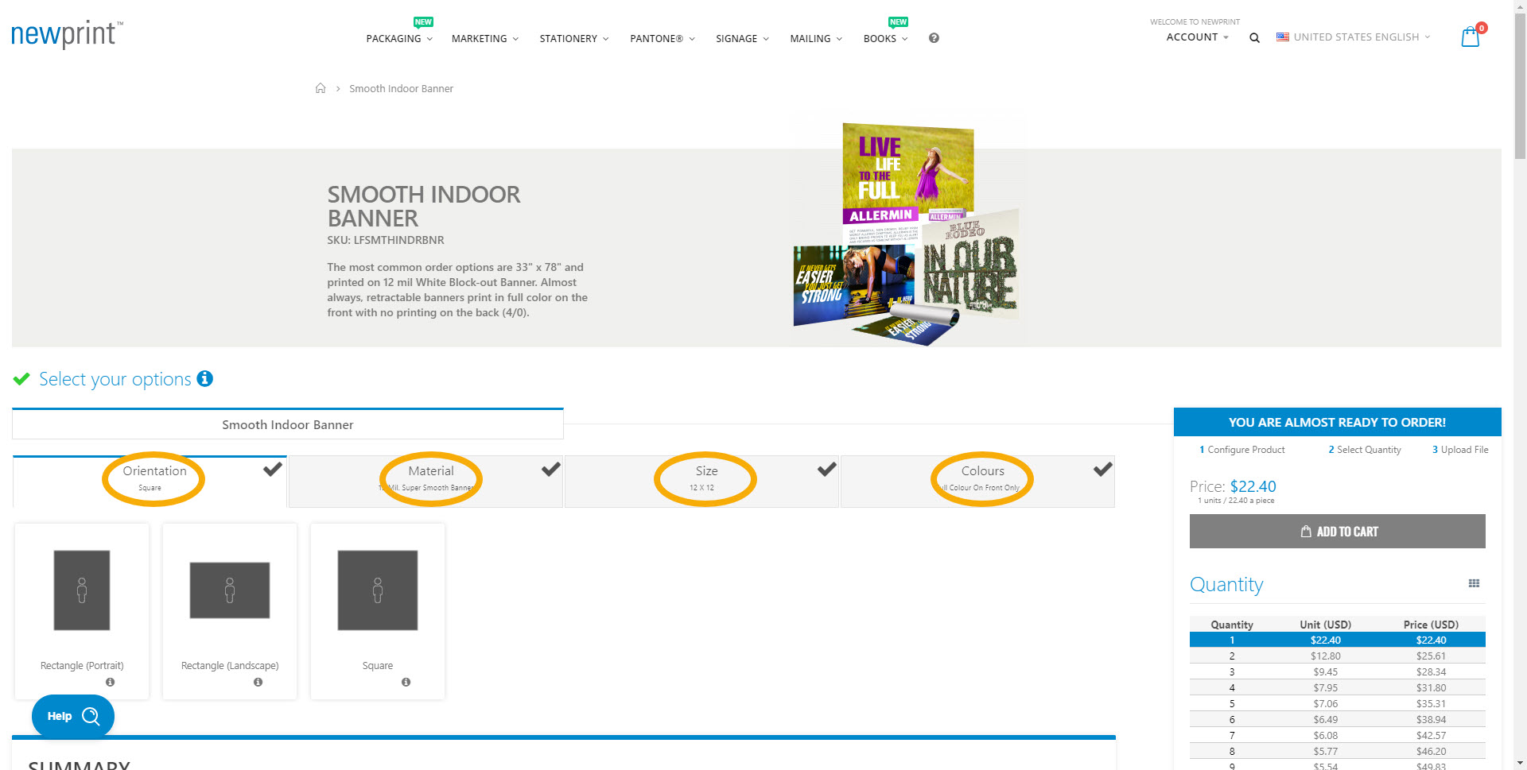Switch to the Orientation tab

[x=150, y=481]
